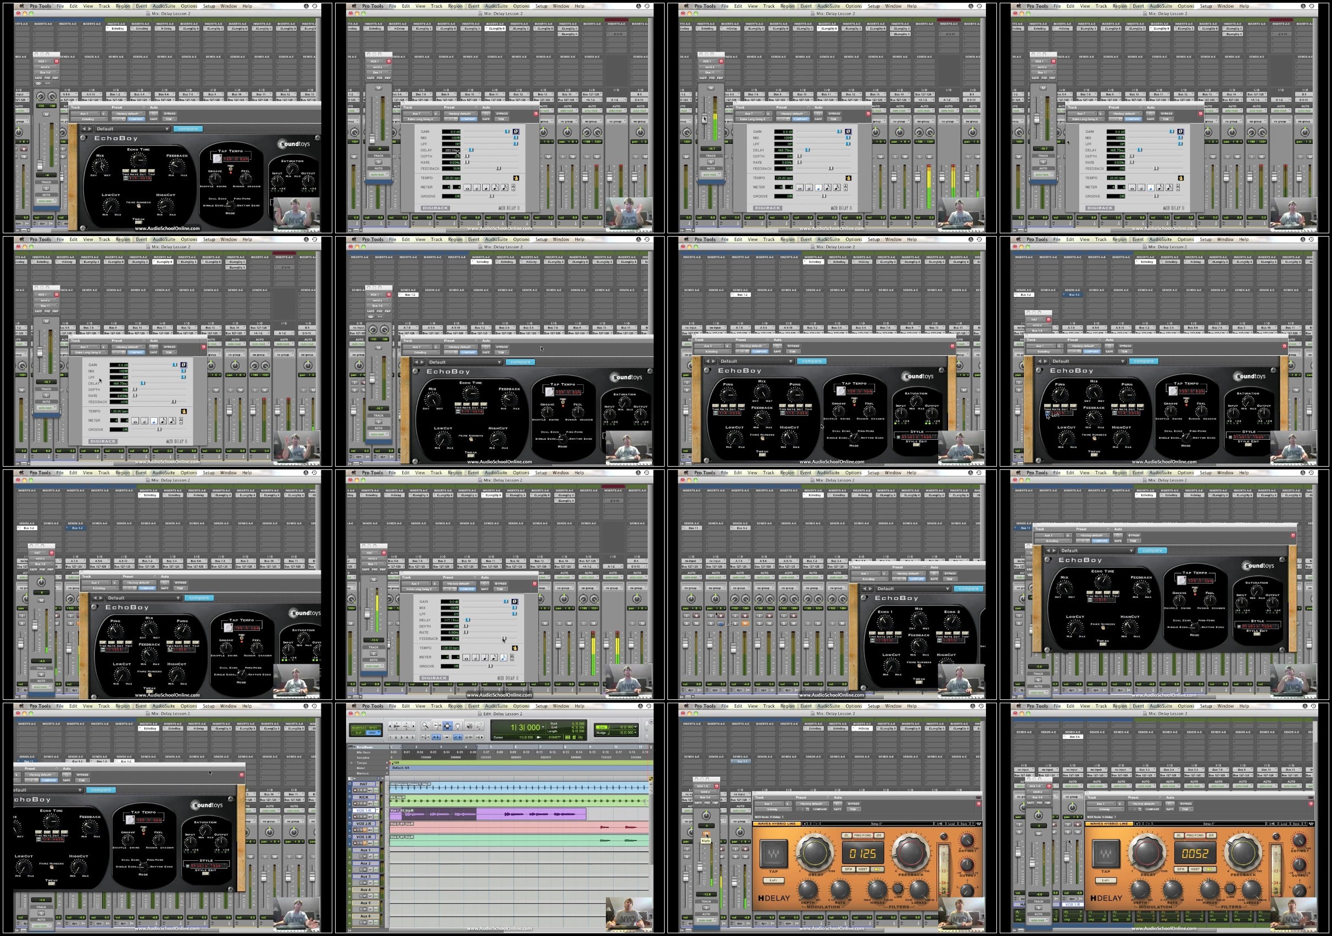The height and width of the screenshot is (936, 1332).
Task: Click the DRY/WET knob in H-Delay frame showing 0125
Action: pos(968,840)
